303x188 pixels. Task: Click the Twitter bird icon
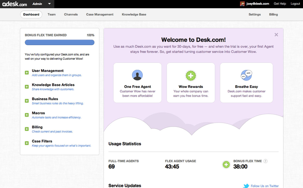tap(246, 185)
